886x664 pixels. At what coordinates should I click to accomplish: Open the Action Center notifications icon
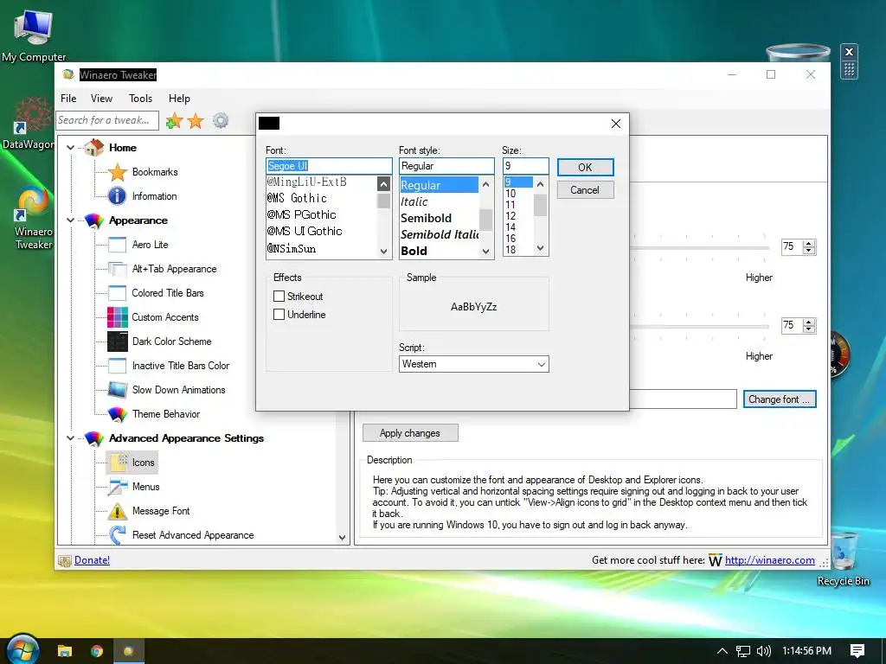pyautogui.click(x=857, y=651)
